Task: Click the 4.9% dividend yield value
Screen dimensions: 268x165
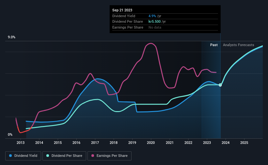Action: pyautogui.click(x=152, y=16)
